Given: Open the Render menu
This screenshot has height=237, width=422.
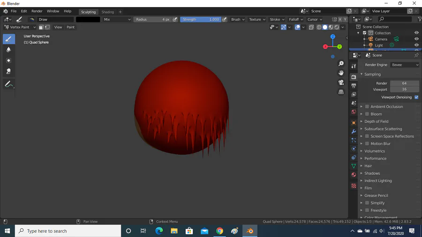Looking at the screenshot, I should pyautogui.click(x=37, y=11).
